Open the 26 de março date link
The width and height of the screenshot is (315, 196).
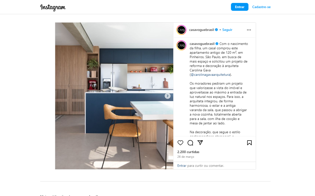tap(185, 157)
